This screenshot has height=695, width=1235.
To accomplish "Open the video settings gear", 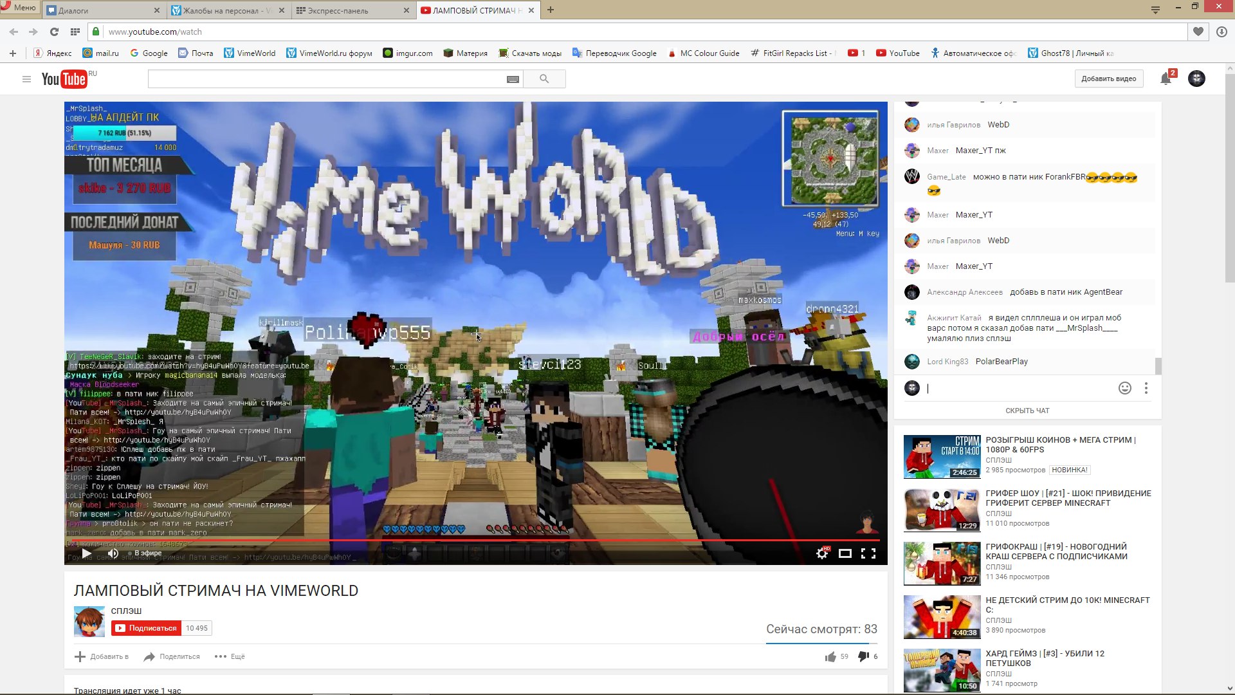I will pos(822,553).
